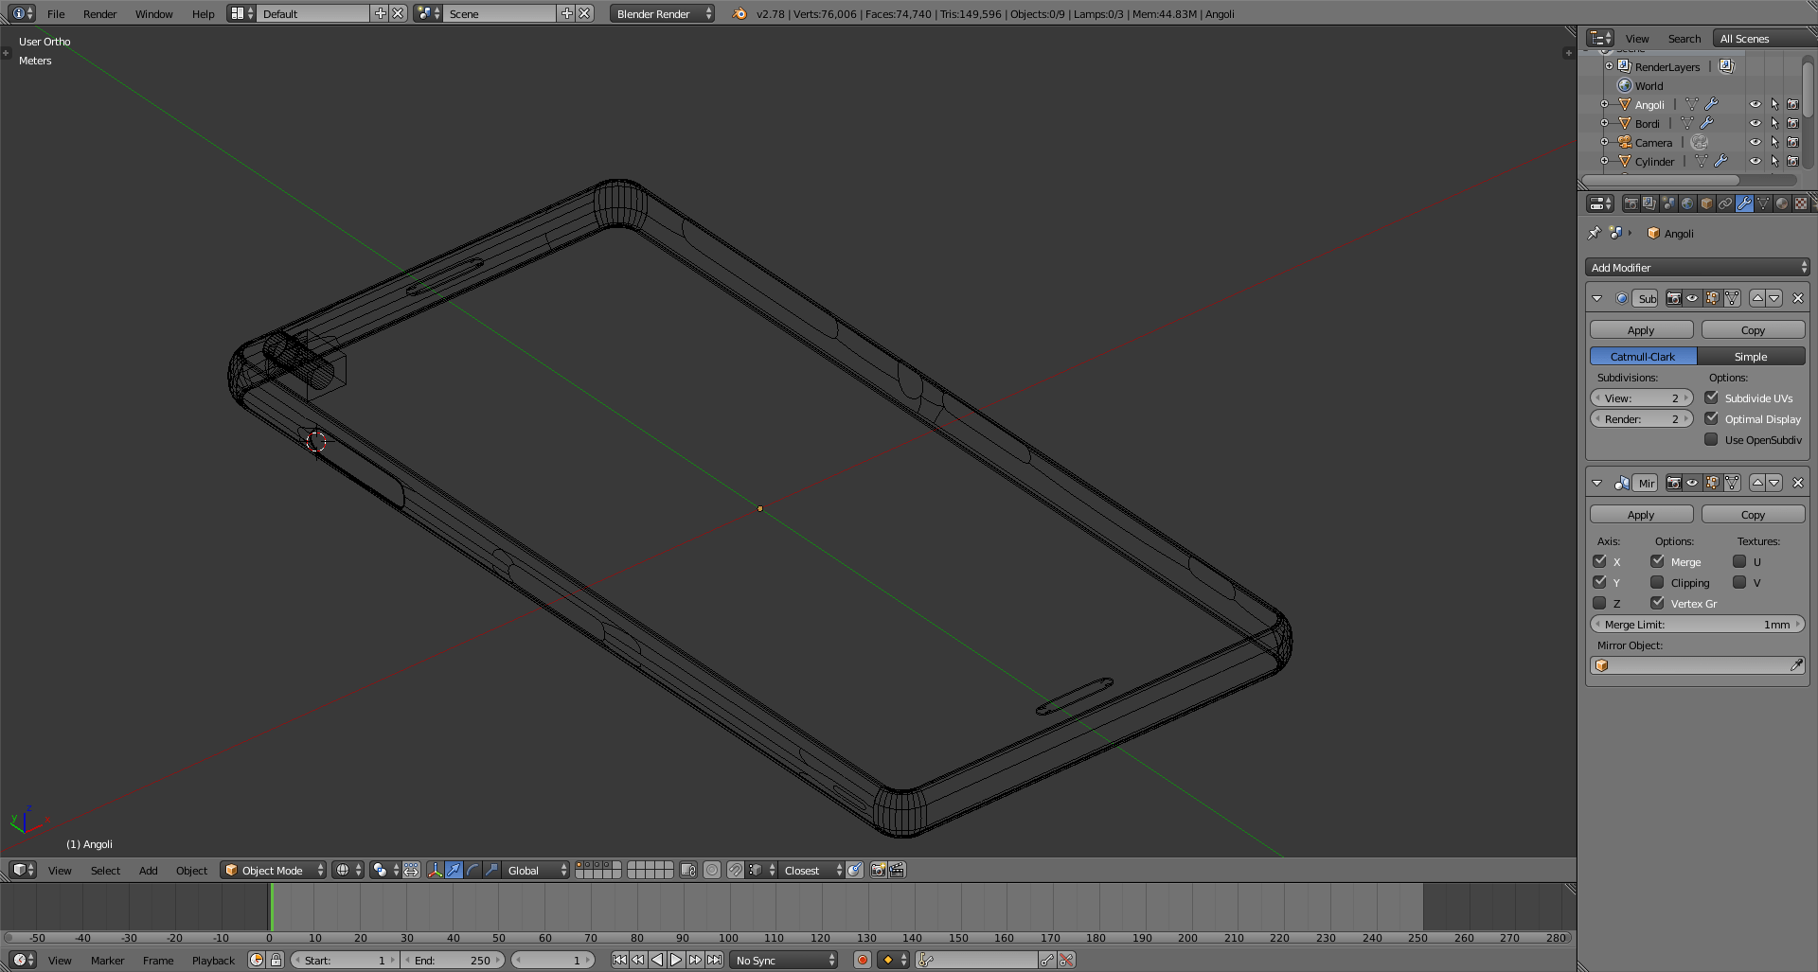Screen dimensions: 1818x972
Task: Open the Render properties tab
Action: [x=1631, y=203]
